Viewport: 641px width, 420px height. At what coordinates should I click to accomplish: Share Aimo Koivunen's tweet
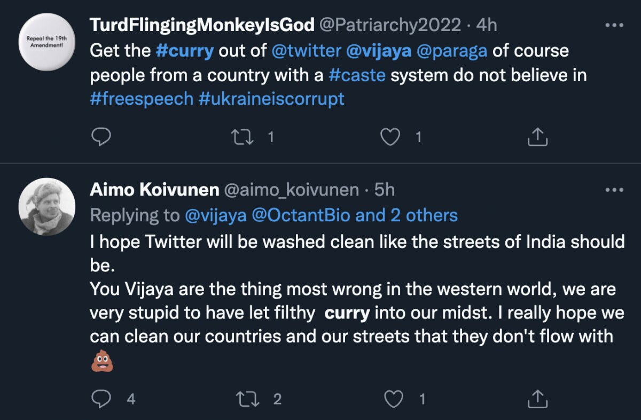(x=537, y=399)
